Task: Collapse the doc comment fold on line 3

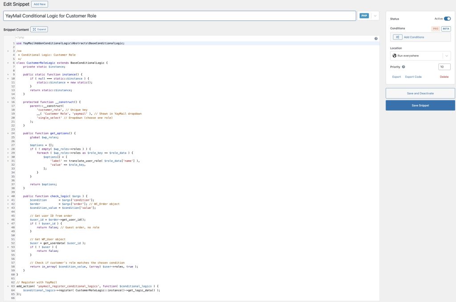Action: point(8,51)
